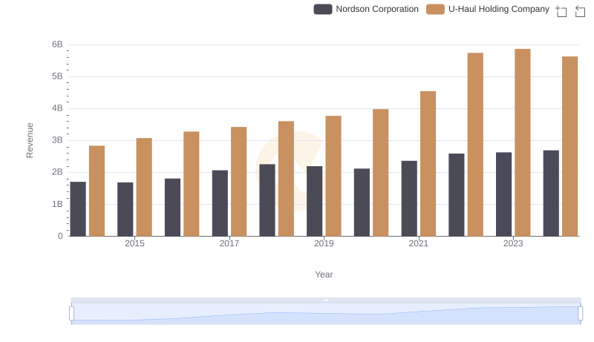
Task: Click the right handle of the zoom slider
Action: [580, 313]
